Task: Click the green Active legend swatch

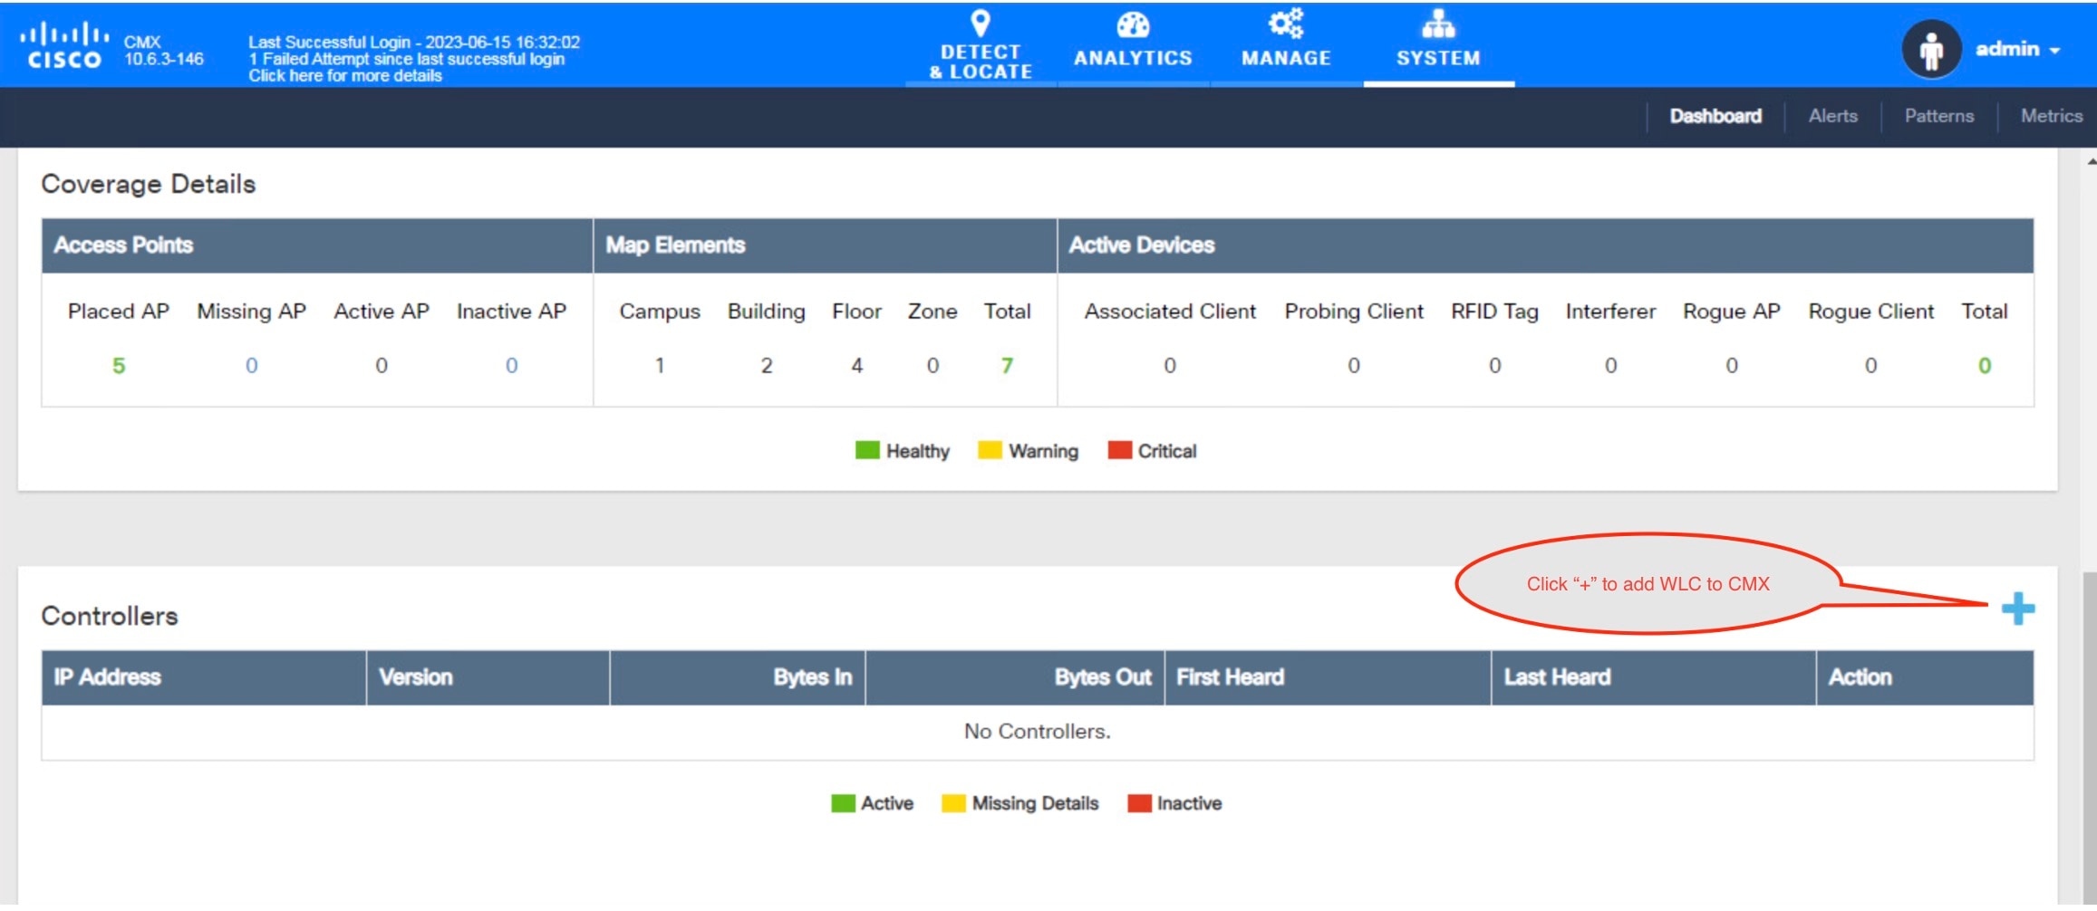Action: (843, 803)
